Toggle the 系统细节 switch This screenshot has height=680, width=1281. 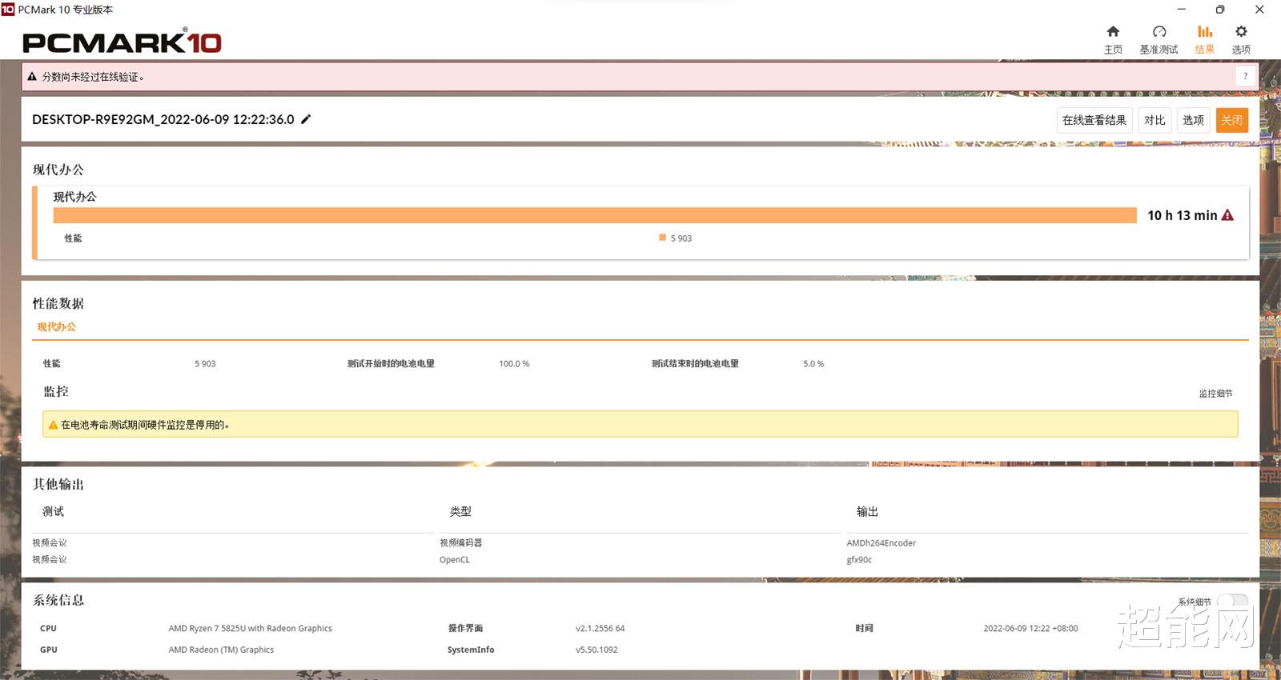1233,602
